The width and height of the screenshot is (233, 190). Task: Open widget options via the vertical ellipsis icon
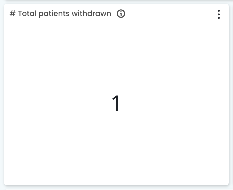click(219, 15)
